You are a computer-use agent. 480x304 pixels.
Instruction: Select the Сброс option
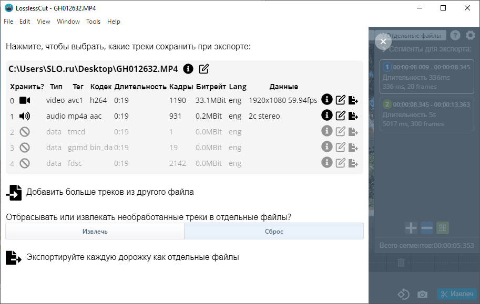(x=274, y=231)
